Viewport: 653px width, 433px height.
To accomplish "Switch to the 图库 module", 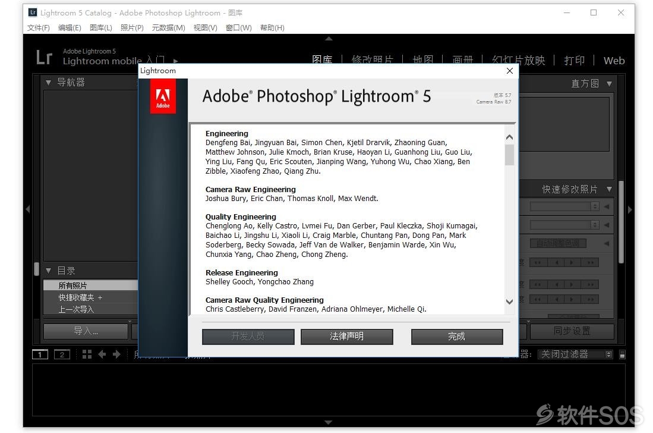I will (322, 60).
